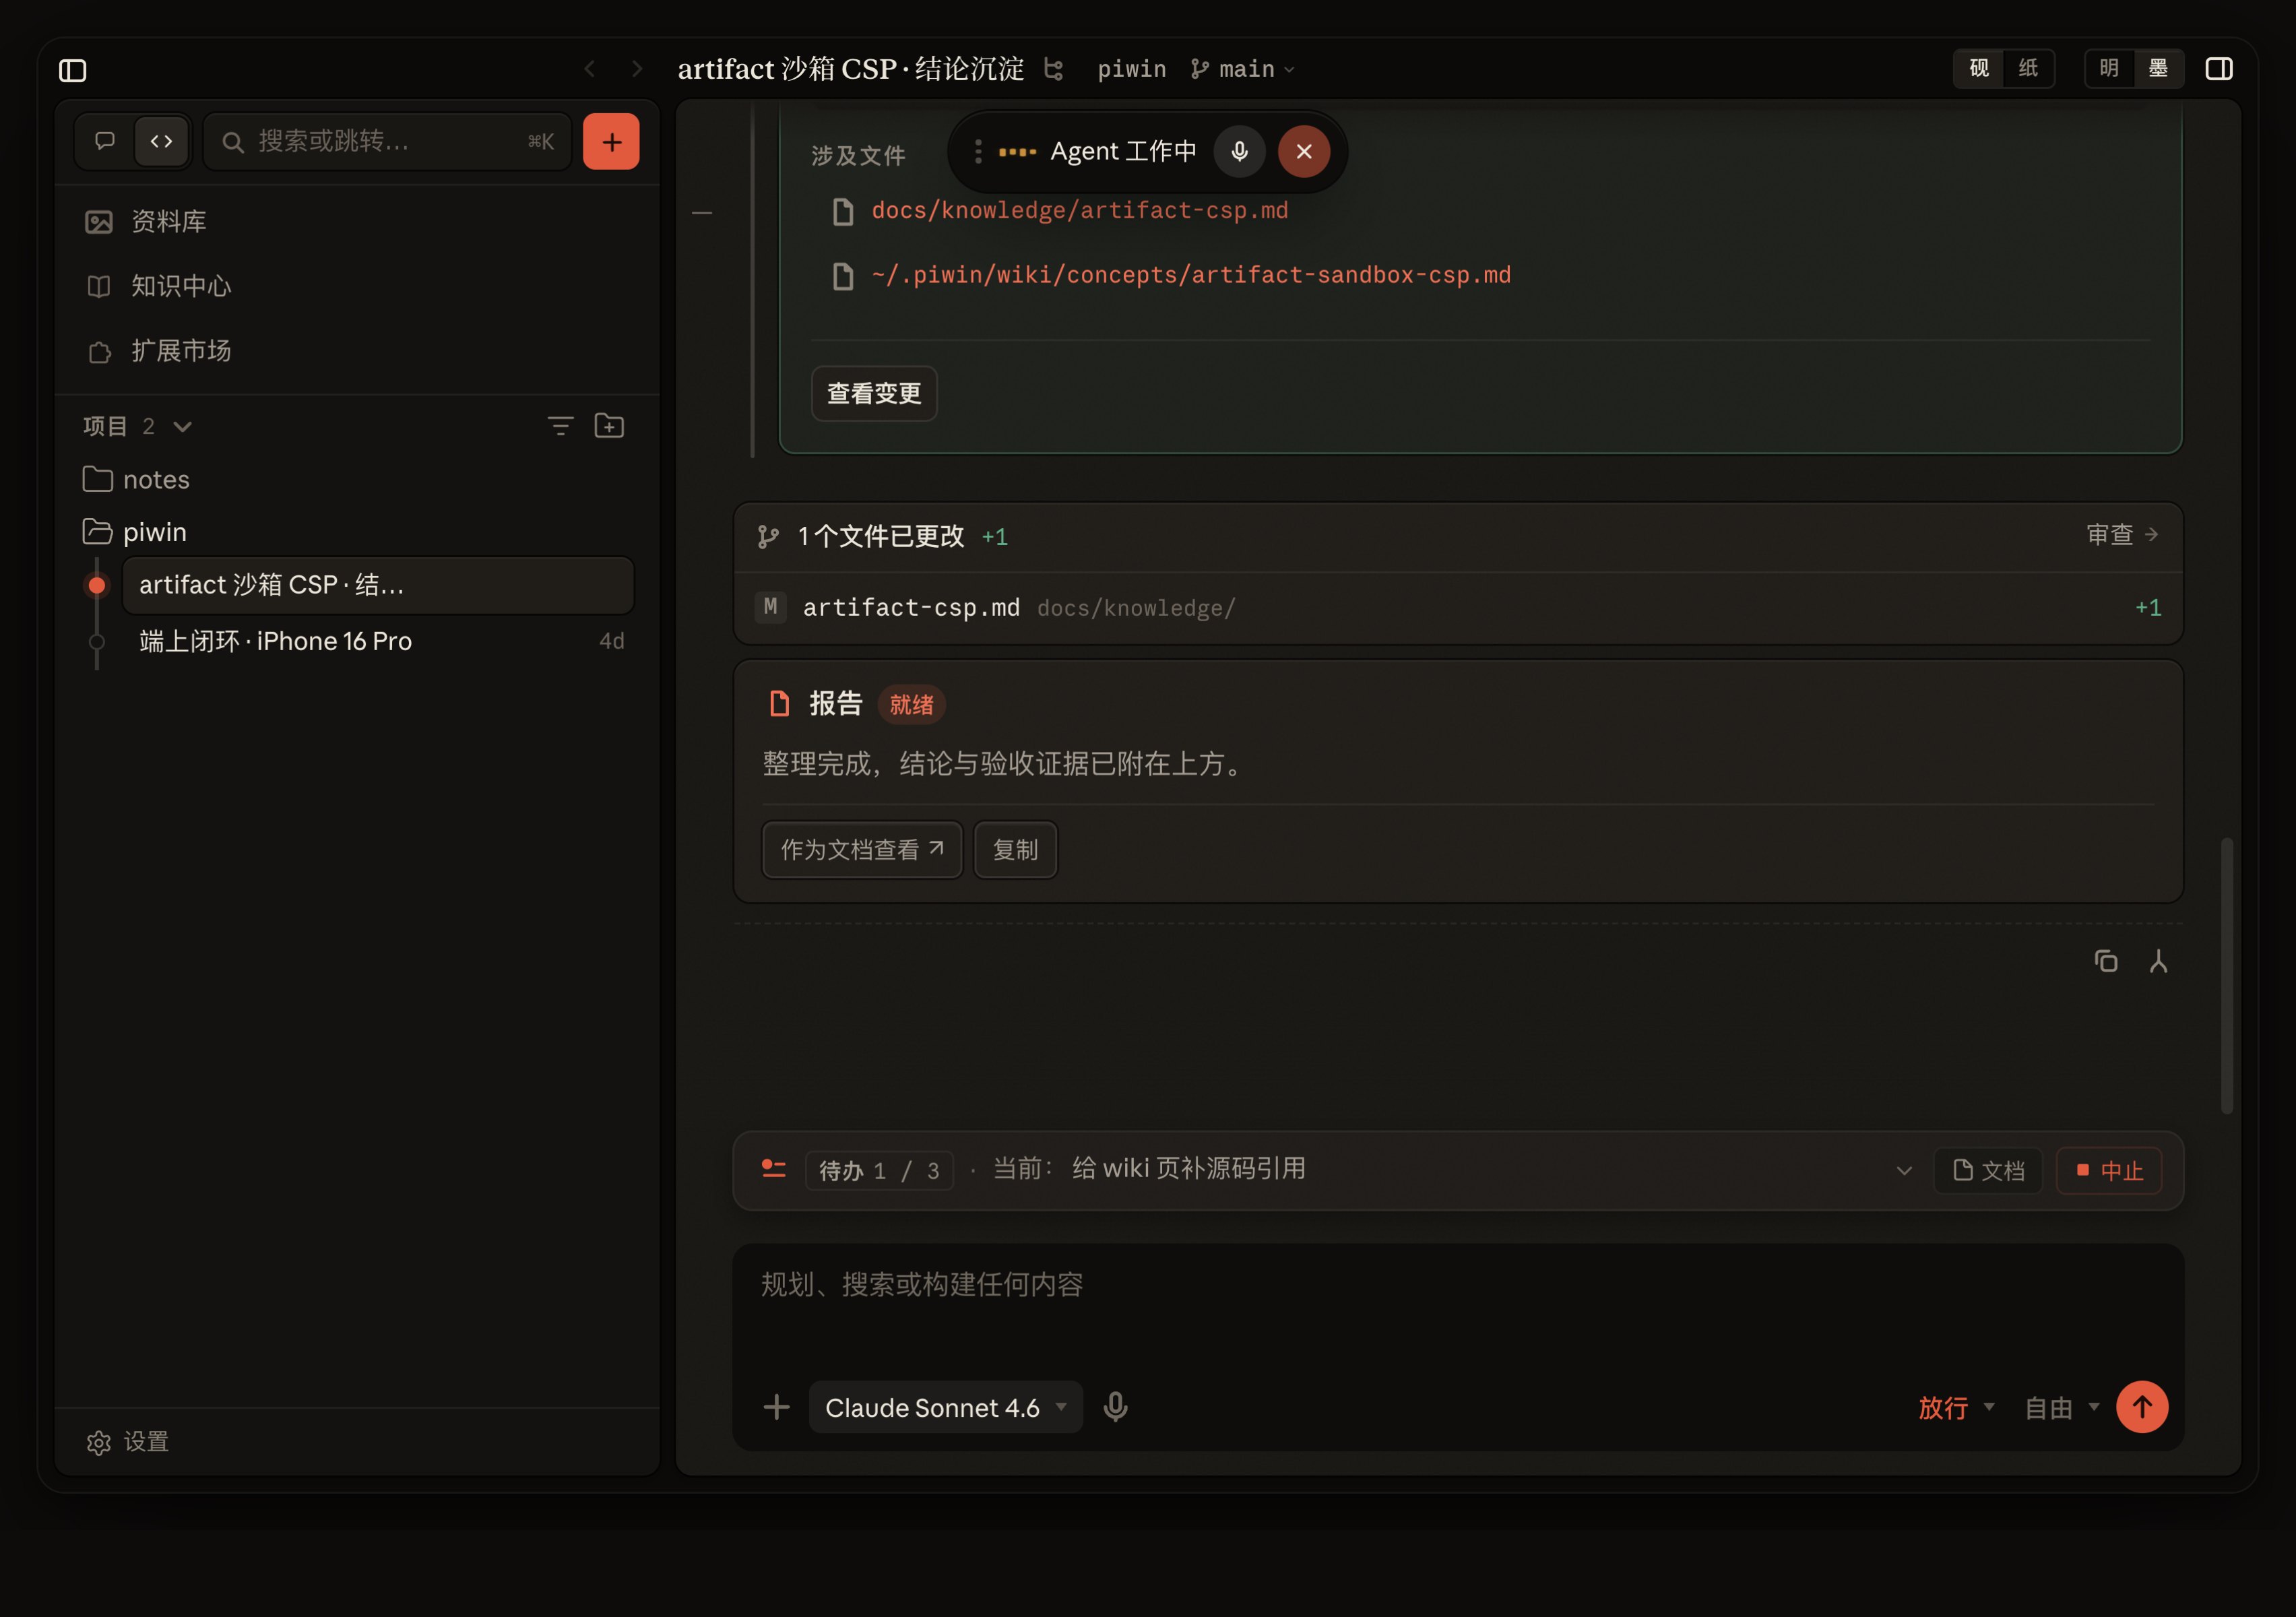Switch to 墨 dark theme
This screenshot has height=1617, width=2296.
point(2158,68)
